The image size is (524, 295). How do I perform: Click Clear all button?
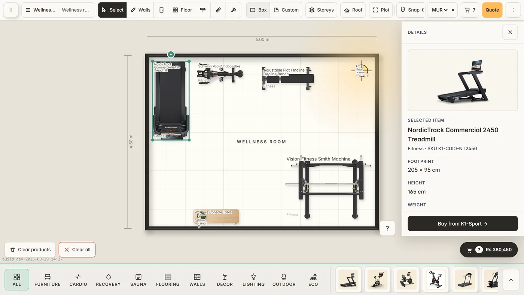77,250
